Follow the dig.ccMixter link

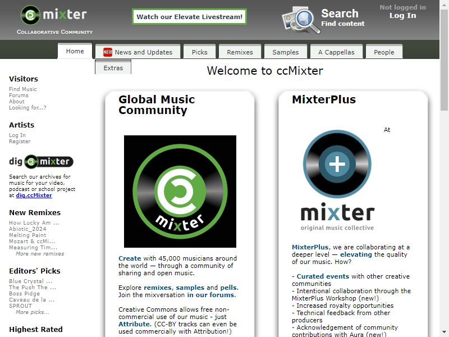[34, 195]
